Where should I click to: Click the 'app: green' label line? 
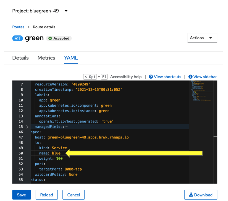coord(50,100)
